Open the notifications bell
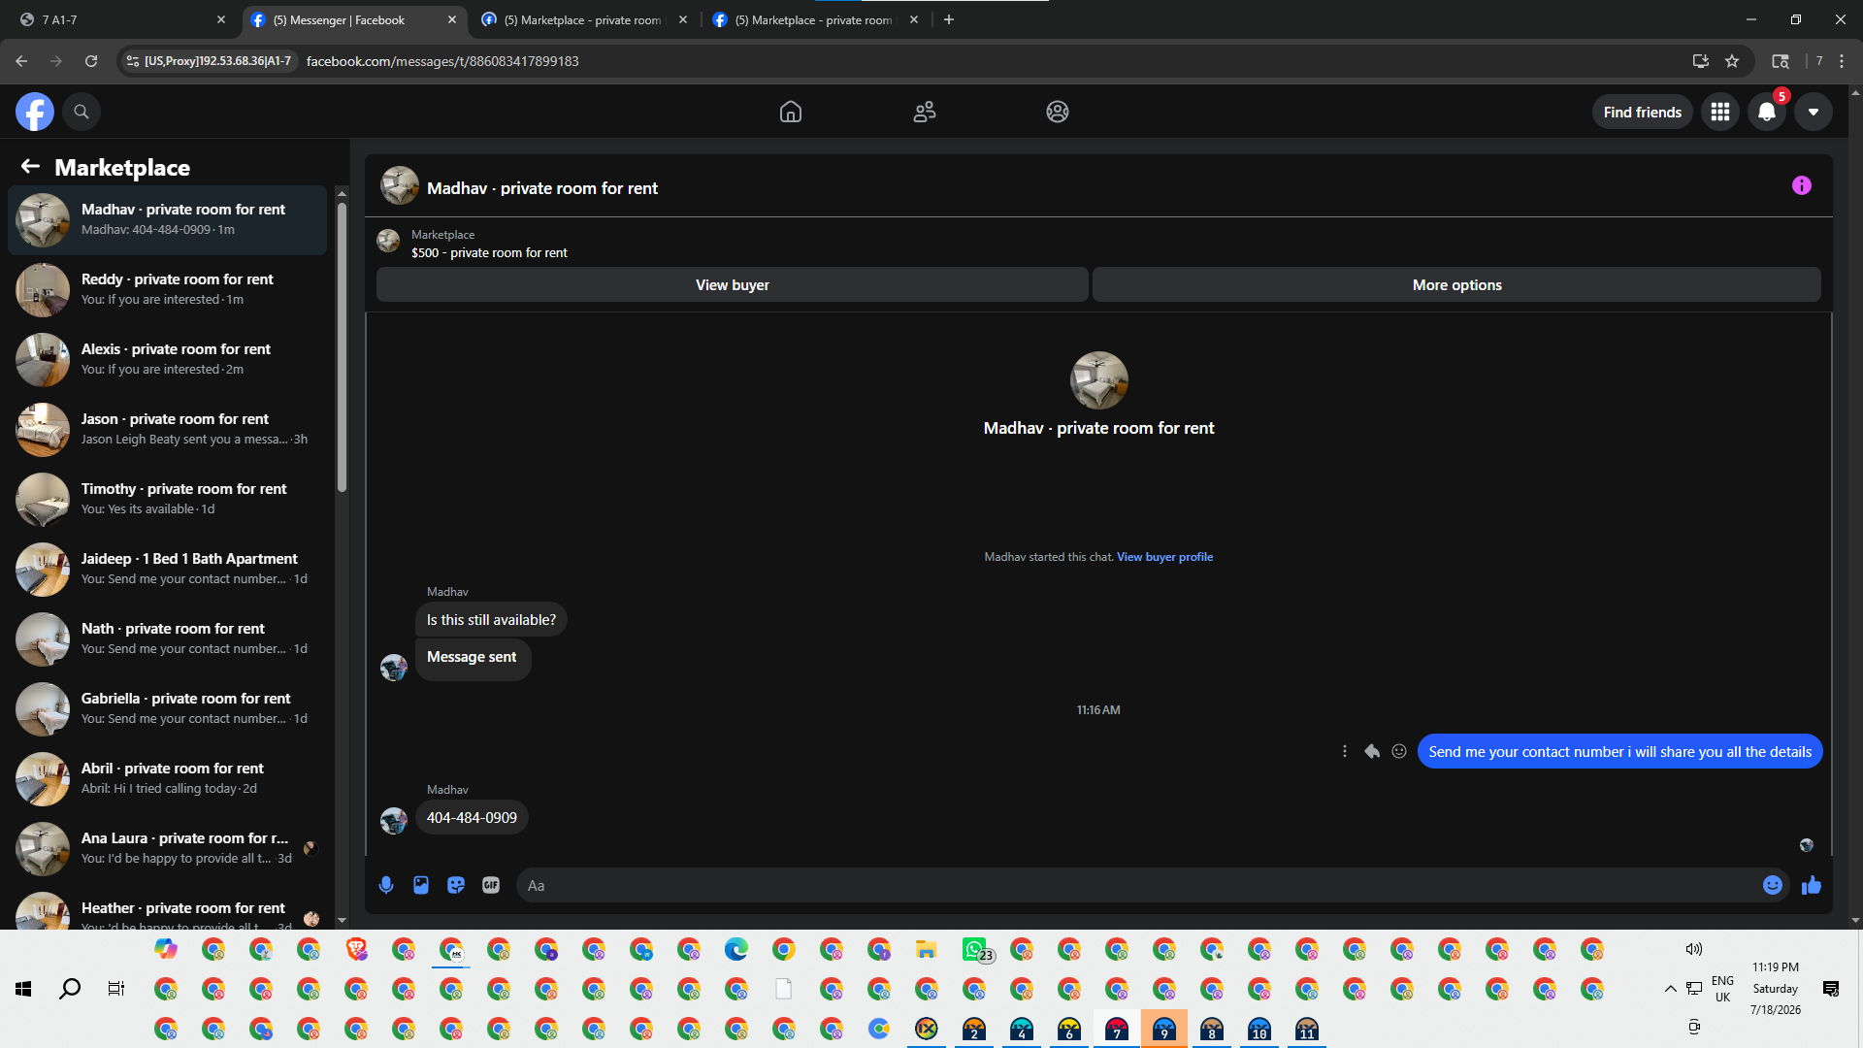 [1767, 112]
